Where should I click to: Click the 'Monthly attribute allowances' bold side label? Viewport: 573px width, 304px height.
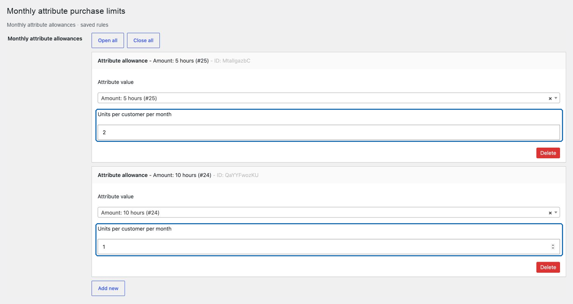coord(45,39)
